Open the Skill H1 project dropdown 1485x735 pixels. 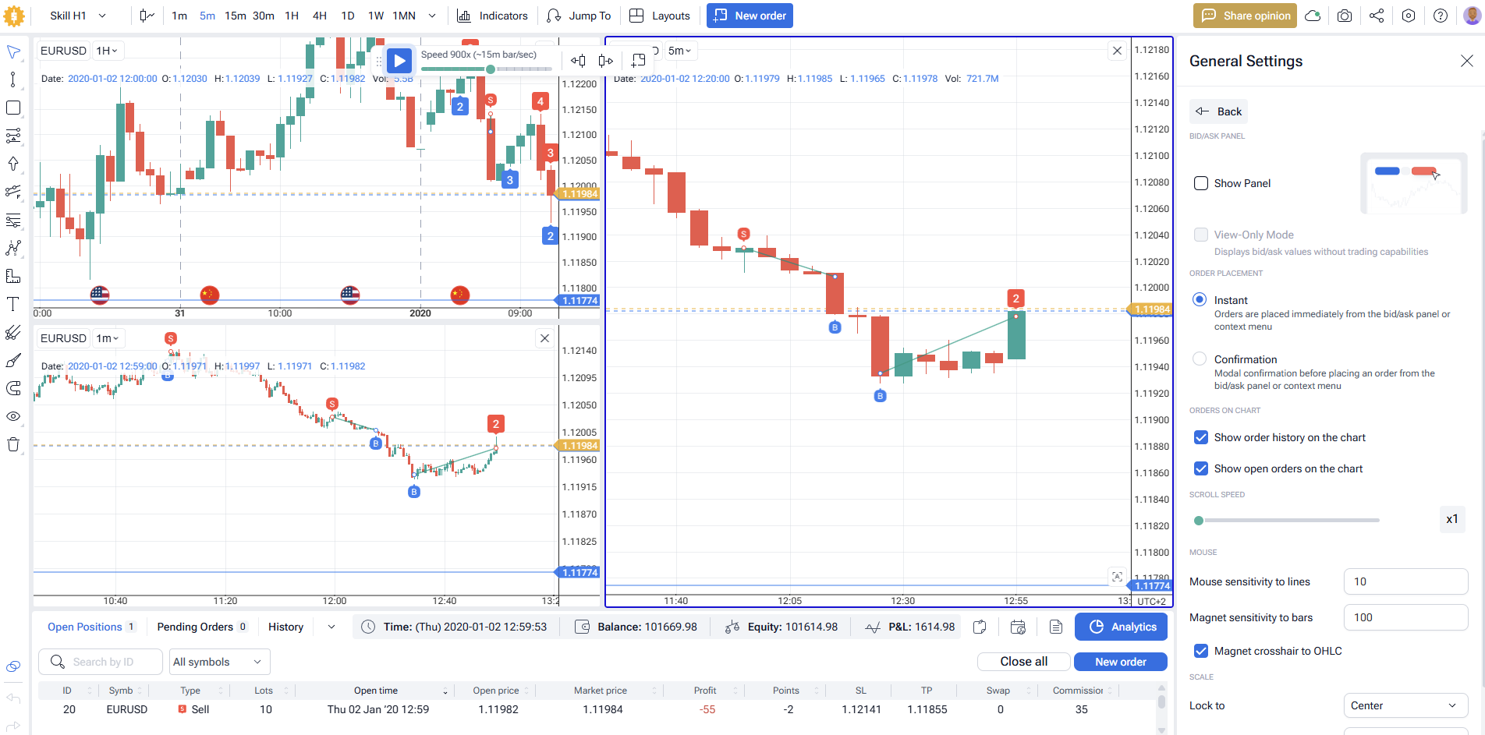point(78,16)
